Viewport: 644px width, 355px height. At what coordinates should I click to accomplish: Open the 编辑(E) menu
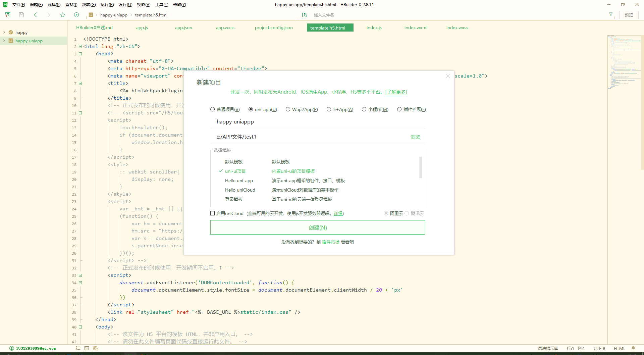click(x=36, y=4)
